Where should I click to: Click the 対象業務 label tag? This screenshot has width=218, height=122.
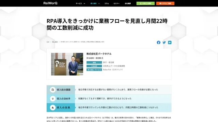pyautogui.click(x=94, y=66)
